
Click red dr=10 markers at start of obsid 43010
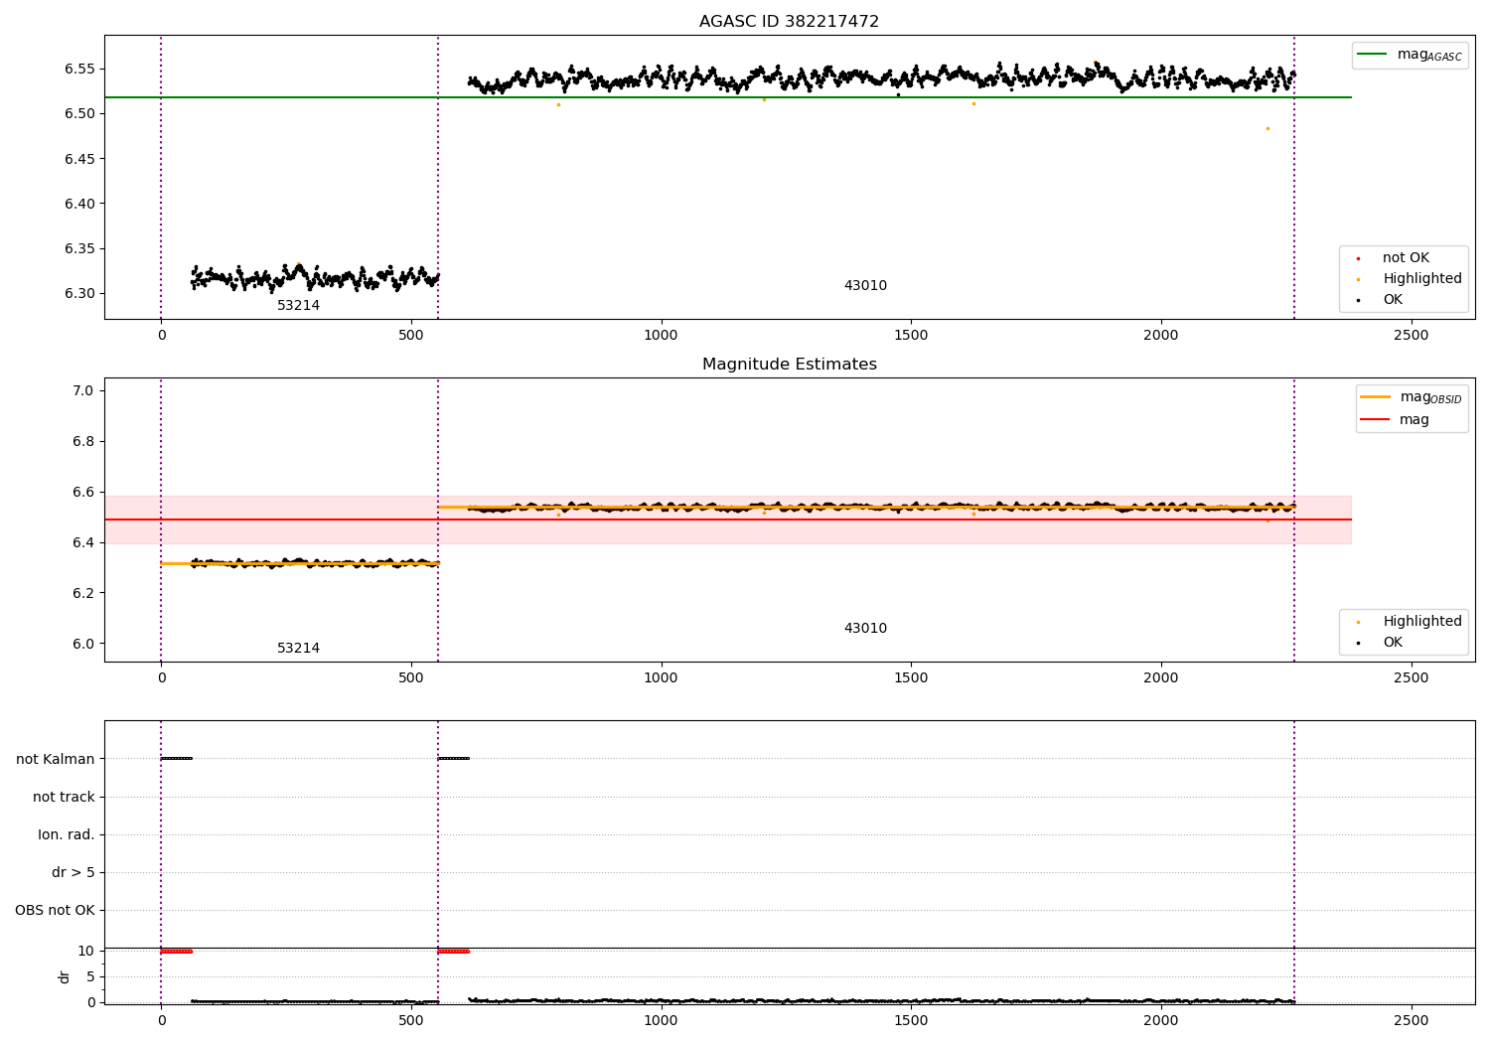click(x=453, y=951)
